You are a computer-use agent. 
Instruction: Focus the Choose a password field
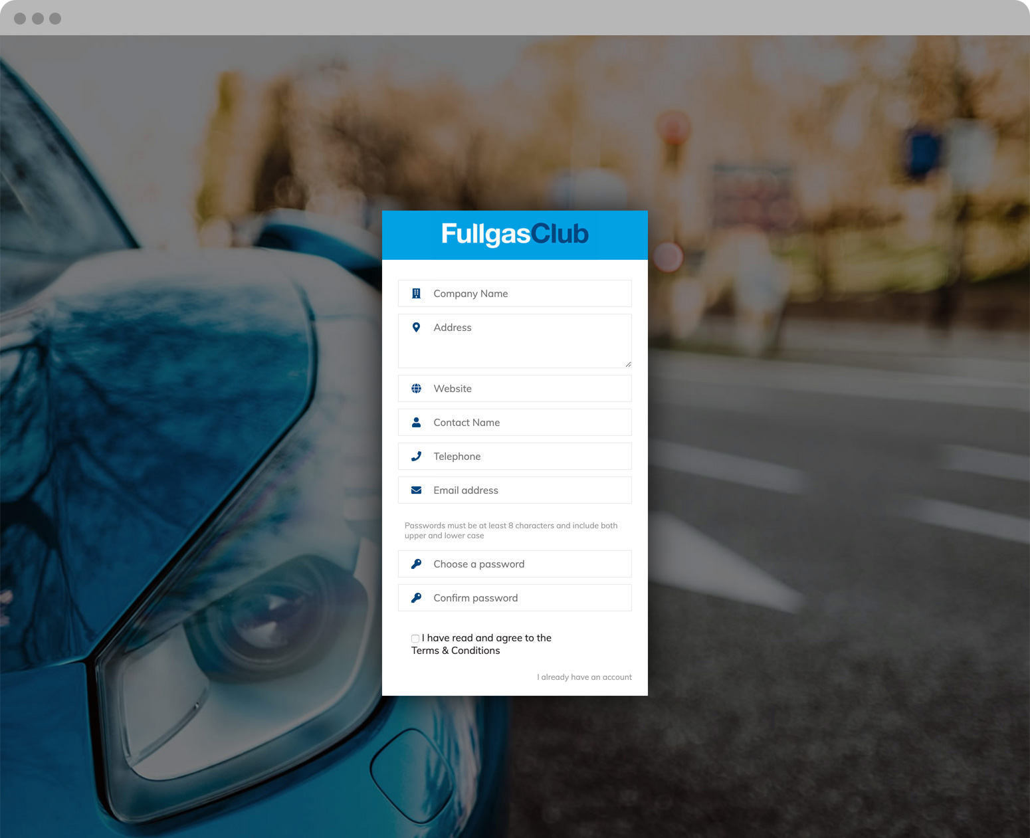click(x=514, y=564)
